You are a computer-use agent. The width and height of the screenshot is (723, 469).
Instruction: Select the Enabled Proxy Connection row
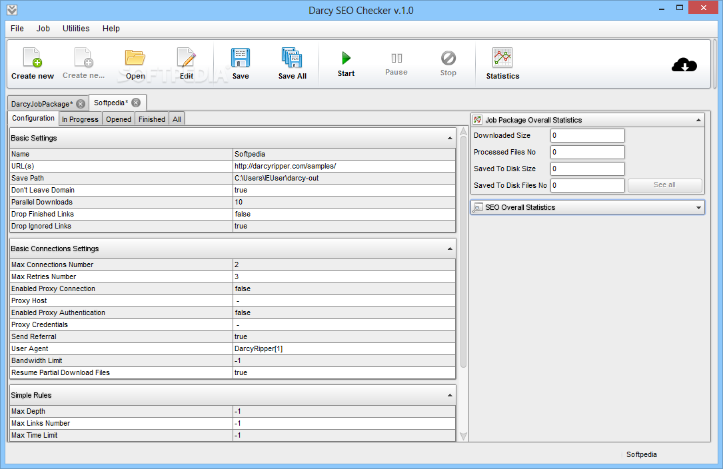[x=233, y=288]
